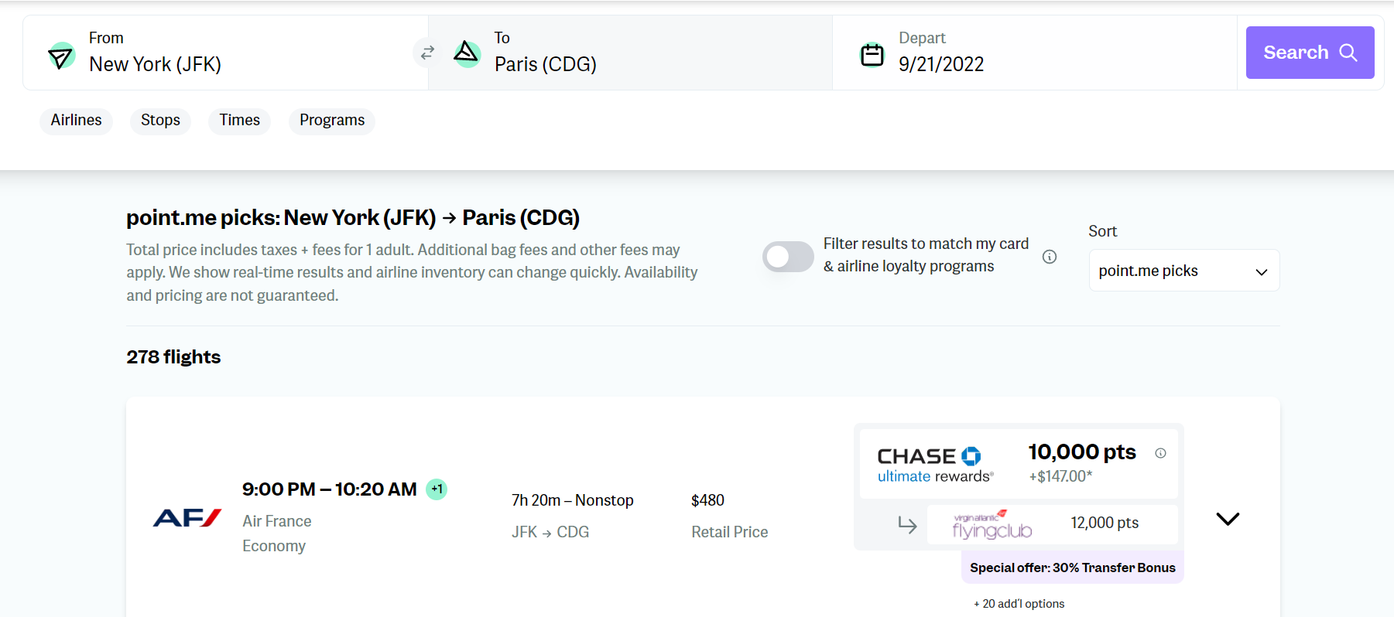Viewport: 1394px width, 617px height.
Task: Show the 20 additional booking options
Action: point(1019,603)
